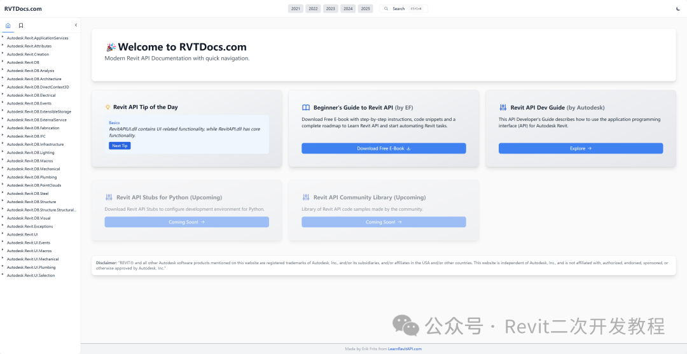Expand the Autodesk.Revit.DB arrow
The width and height of the screenshot is (687, 354).
coord(3,62)
